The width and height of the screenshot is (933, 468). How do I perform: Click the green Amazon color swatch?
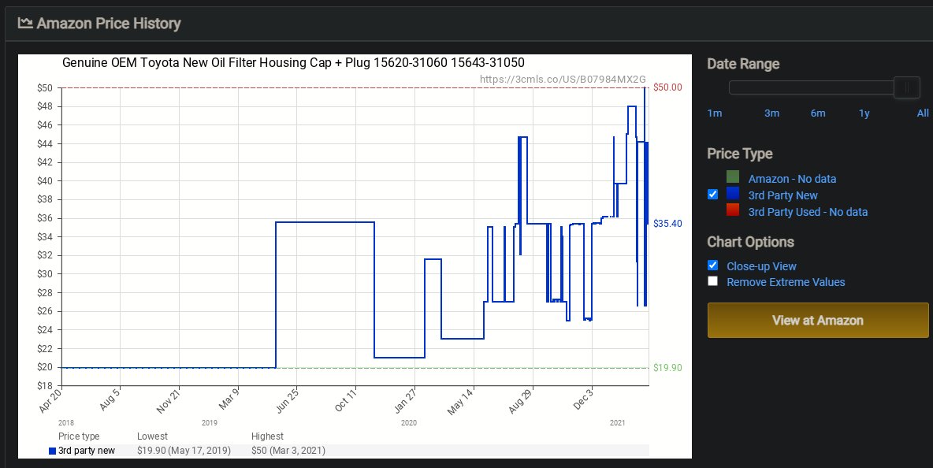click(x=733, y=177)
